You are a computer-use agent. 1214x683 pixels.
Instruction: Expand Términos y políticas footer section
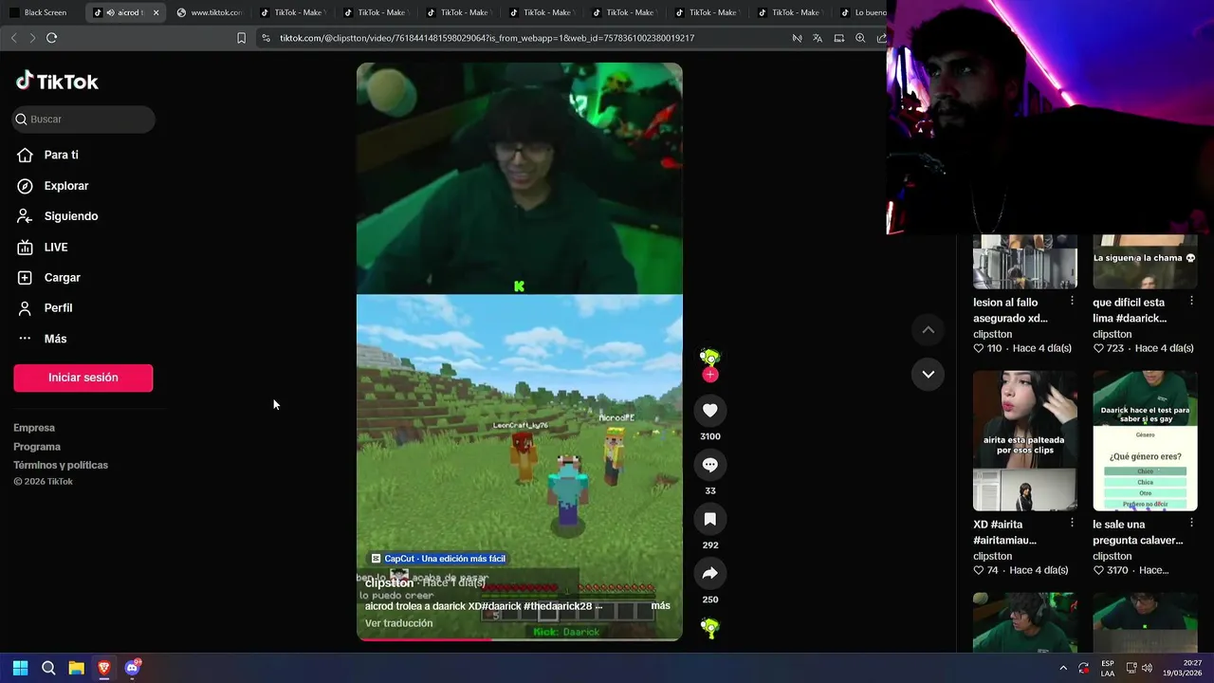(x=61, y=465)
